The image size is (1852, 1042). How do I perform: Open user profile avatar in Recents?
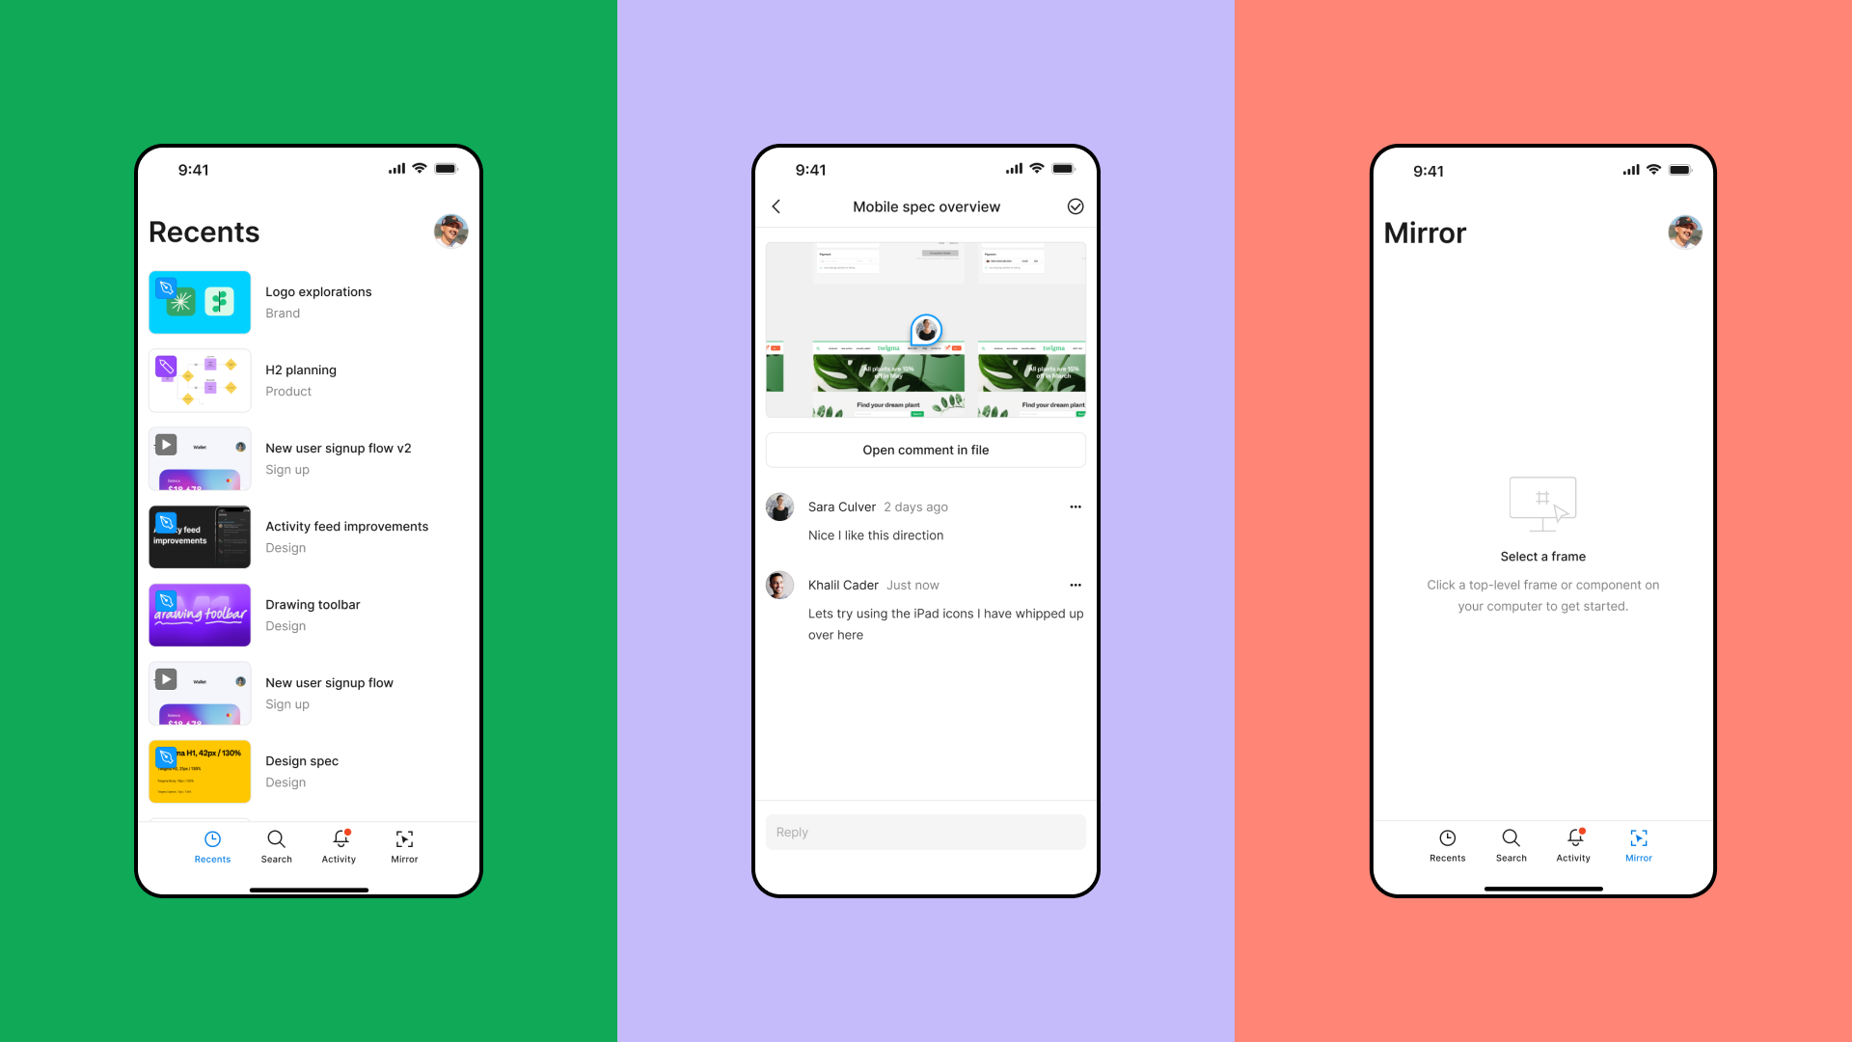click(x=450, y=231)
